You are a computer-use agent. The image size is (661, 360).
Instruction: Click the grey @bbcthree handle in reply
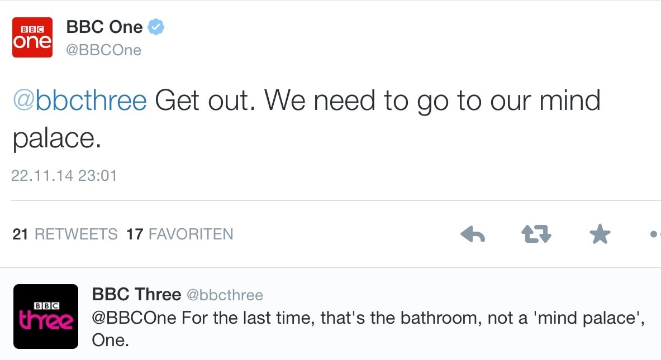[224, 295]
